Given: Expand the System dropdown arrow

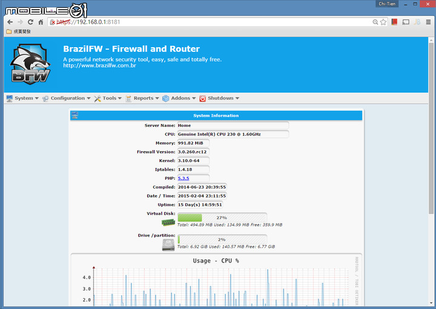Looking at the screenshot, I should (37, 99).
